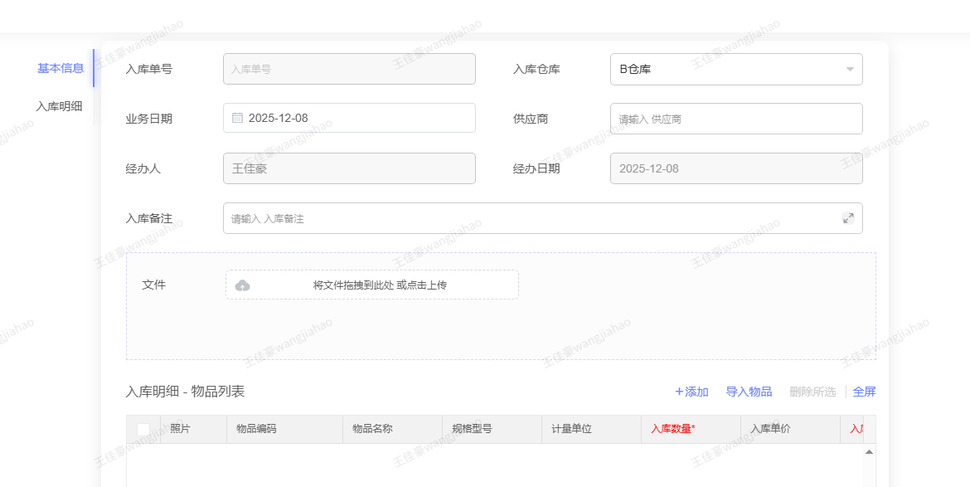Open the 入库仓库 dropdown arrow
970x487 pixels.
[849, 70]
